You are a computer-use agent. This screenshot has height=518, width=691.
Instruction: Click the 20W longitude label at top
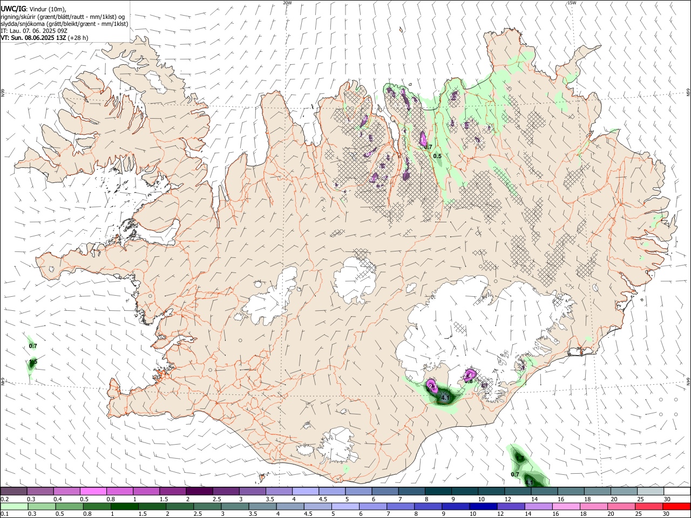coord(287,3)
